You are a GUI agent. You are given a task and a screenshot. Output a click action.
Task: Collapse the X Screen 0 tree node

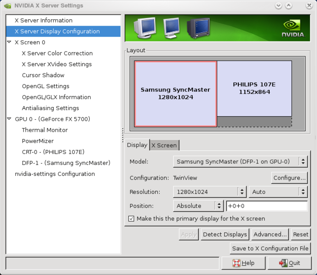[x=9, y=42]
